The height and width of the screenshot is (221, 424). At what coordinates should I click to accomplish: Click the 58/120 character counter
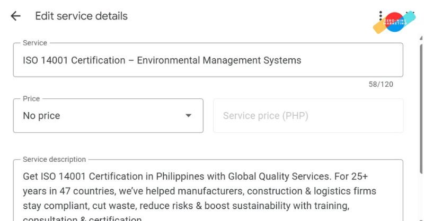[381, 84]
